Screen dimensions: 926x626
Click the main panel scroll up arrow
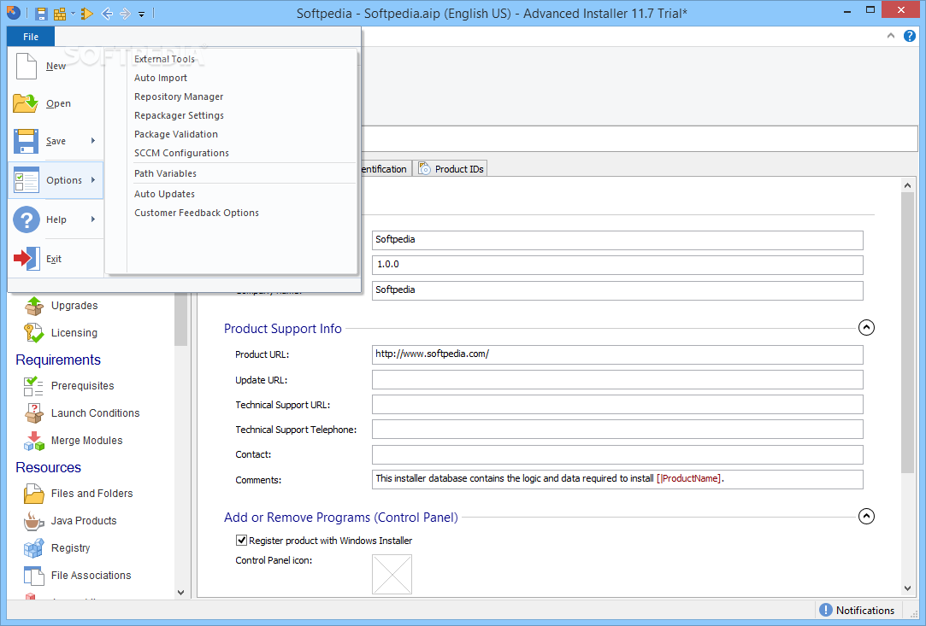(x=908, y=185)
